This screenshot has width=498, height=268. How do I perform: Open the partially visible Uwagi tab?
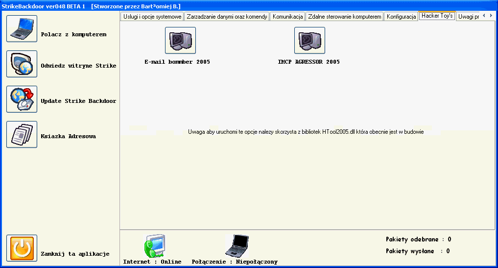tap(468, 17)
